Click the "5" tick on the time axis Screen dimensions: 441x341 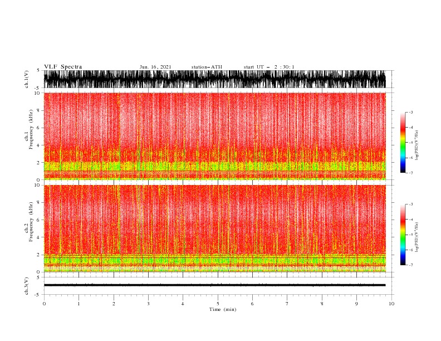point(218,304)
